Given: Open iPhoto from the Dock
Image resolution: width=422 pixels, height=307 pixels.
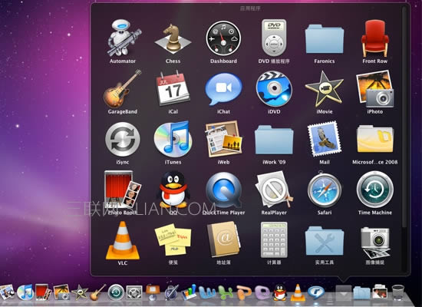Looking at the screenshot, I should pos(61,292).
